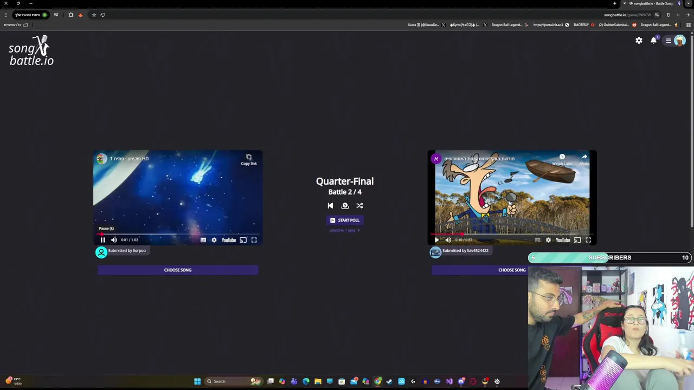
Task: Open Steam from the taskbar
Action: (x=389, y=381)
